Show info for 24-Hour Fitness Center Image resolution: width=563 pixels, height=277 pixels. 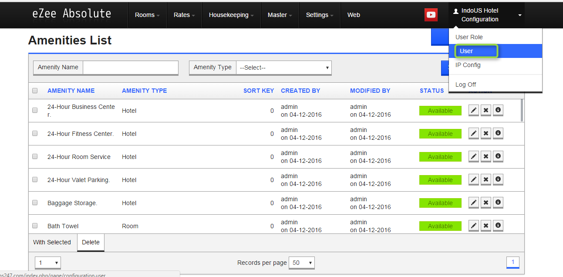pyautogui.click(x=498, y=134)
